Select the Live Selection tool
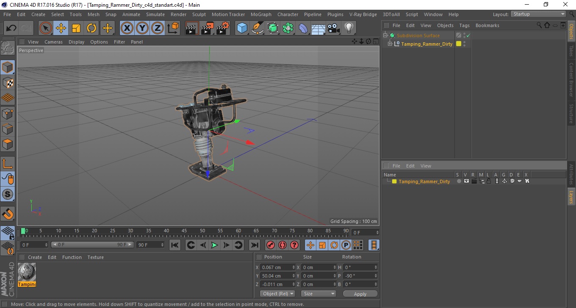 click(46, 28)
